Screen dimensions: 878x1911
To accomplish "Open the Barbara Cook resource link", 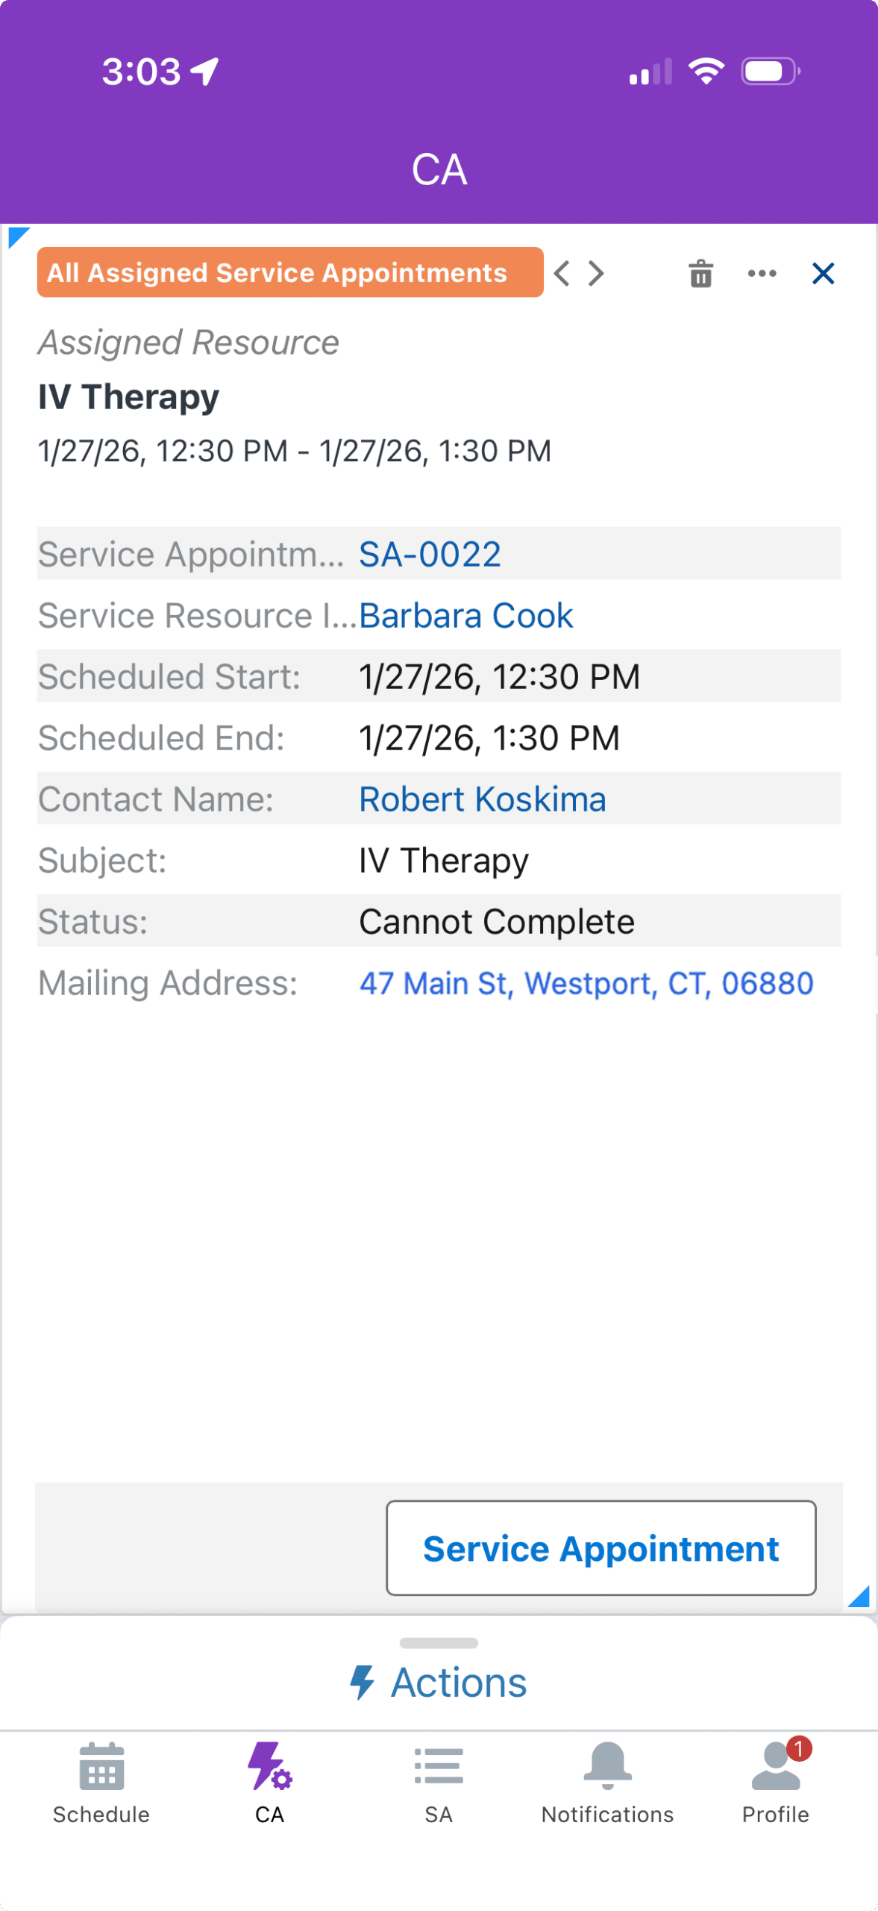I will 466,616.
